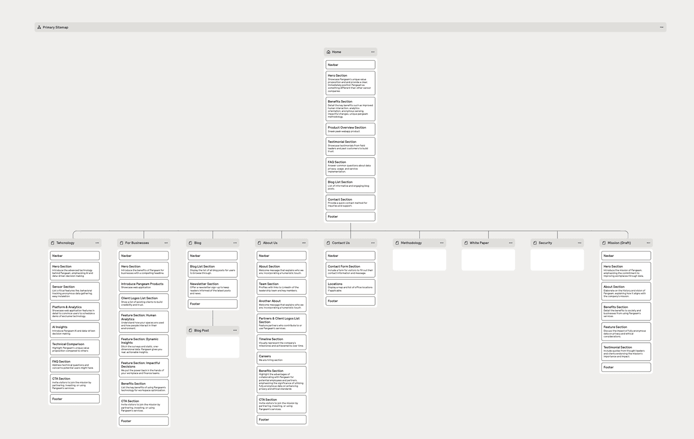Click the For Businesses page icon

tap(122, 243)
